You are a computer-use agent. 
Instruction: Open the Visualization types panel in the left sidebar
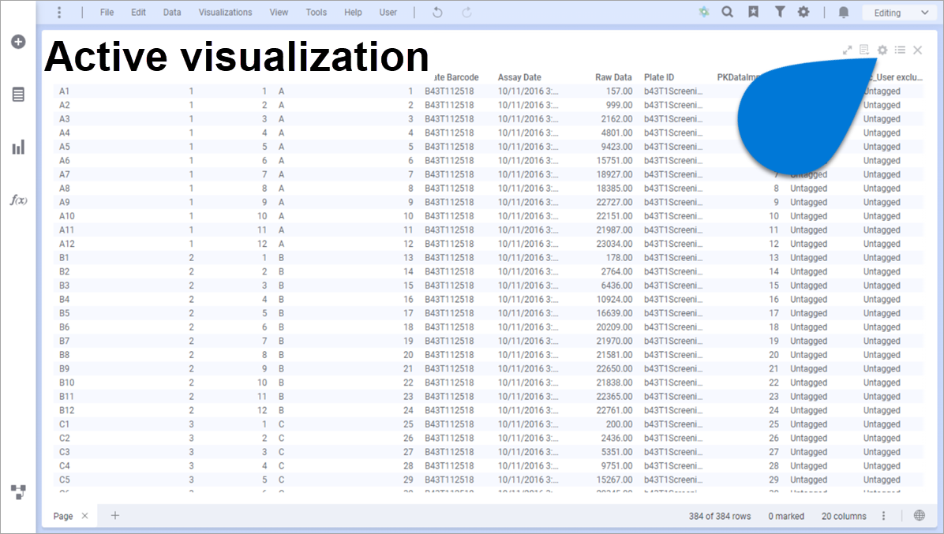point(17,147)
